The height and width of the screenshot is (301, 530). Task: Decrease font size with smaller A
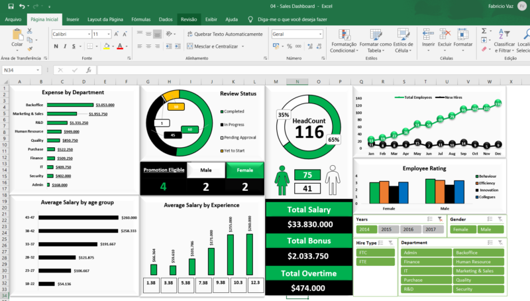click(125, 34)
